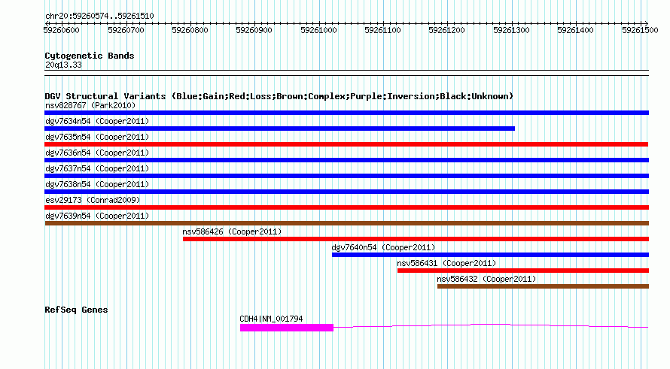
Task: Click ruler position 59260900
Action: coord(254,30)
